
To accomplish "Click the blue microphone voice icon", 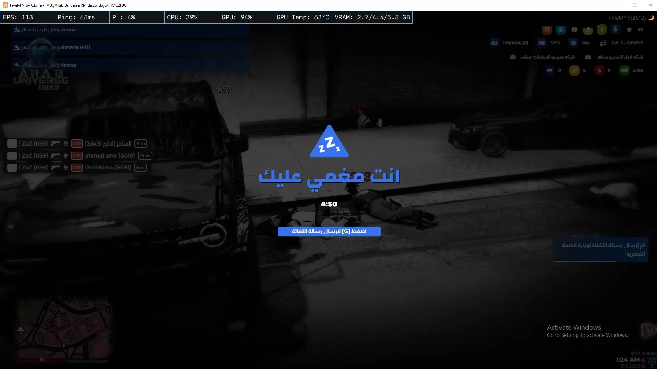I will pos(615,30).
